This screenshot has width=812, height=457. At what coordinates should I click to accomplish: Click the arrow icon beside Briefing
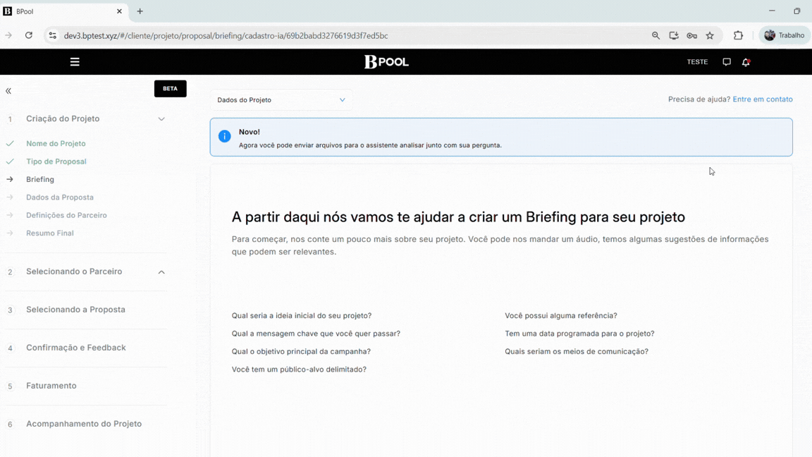tap(10, 179)
